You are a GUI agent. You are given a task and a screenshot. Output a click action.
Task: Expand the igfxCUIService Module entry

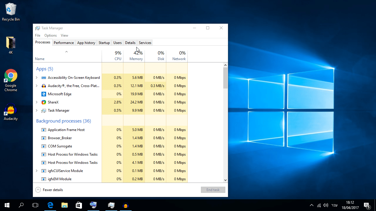coord(37,171)
